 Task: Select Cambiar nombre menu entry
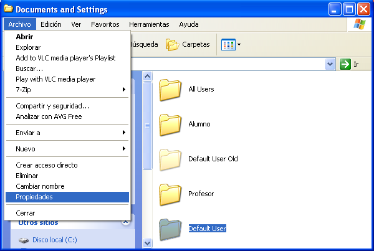pos(40,186)
